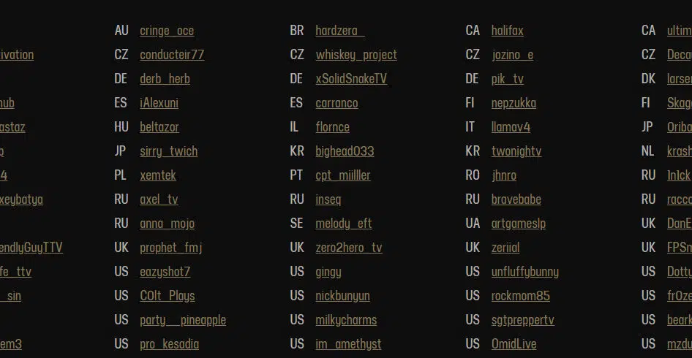Select anna_mojo channel link
This screenshot has width=692, height=358.
[168, 224]
